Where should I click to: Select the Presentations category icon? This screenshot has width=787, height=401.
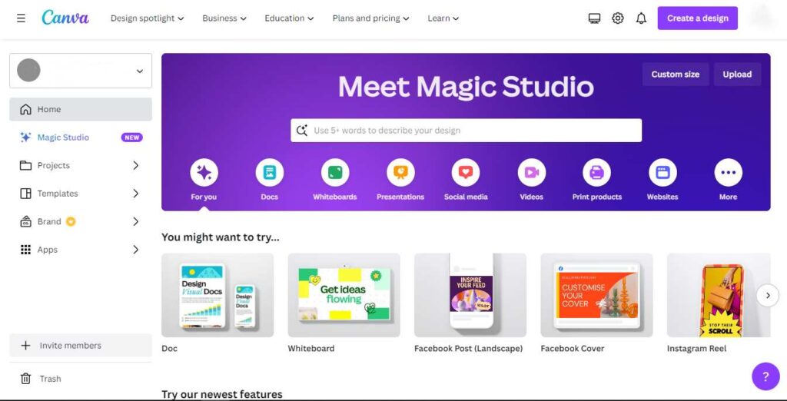coord(400,173)
